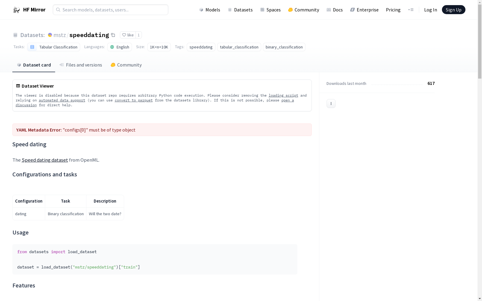Click the Sign Up button
The width and height of the screenshot is (482, 301).
coord(454,10)
